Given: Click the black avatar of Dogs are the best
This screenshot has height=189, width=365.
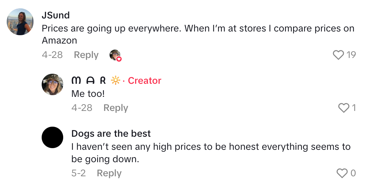Looking at the screenshot, I should pos(52,137).
